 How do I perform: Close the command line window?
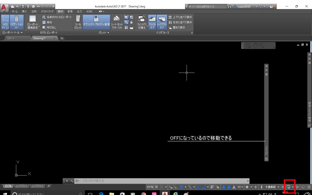click(67, 181)
